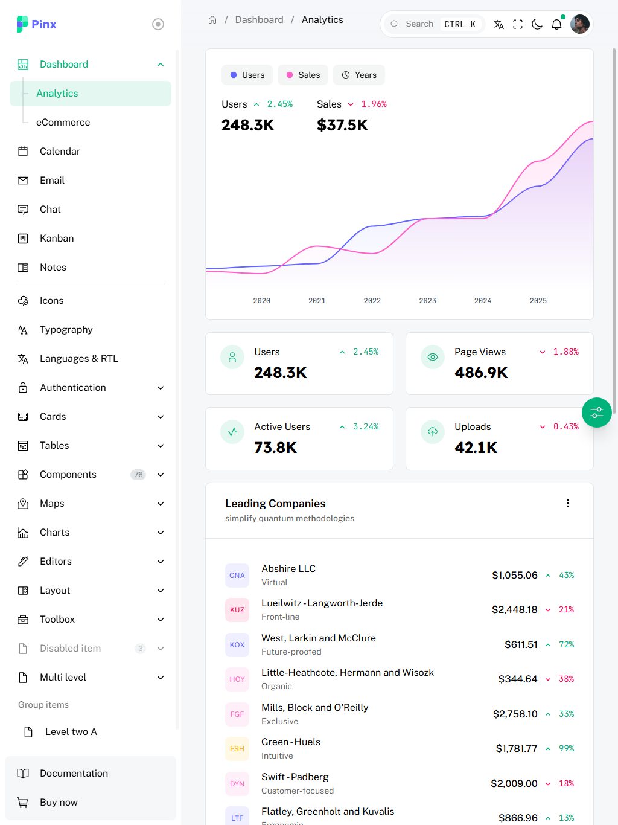Expand the Layout menu chevron
Screen dimensions: 618x825
pos(161,591)
